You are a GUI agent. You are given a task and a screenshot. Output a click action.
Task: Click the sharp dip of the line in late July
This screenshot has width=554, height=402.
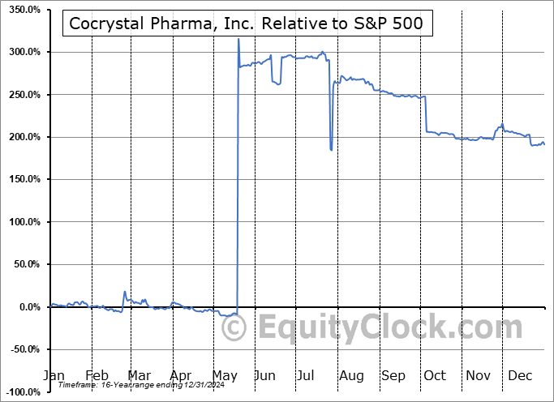pyautogui.click(x=331, y=150)
